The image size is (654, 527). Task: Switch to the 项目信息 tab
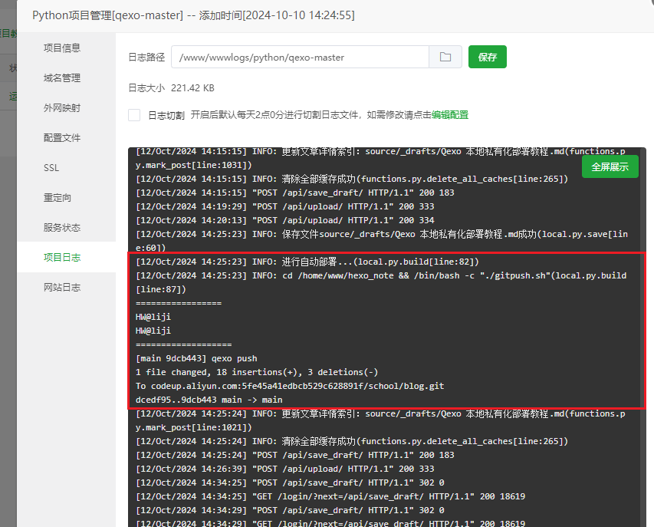click(x=62, y=48)
